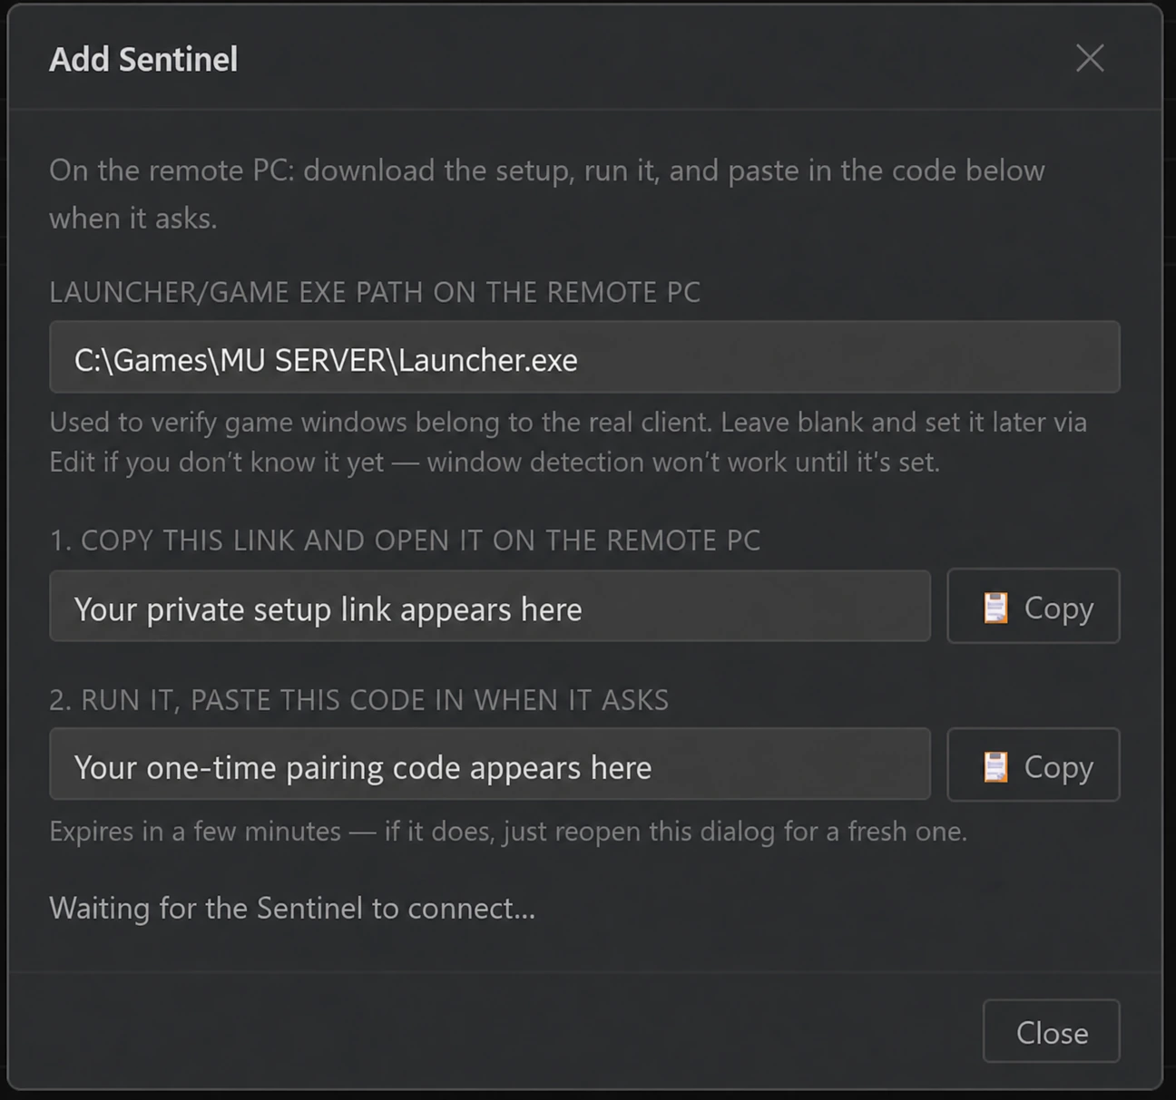This screenshot has width=1176, height=1100.
Task: Click the 'Run it, paste this code' heading
Action: pos(359,700)
